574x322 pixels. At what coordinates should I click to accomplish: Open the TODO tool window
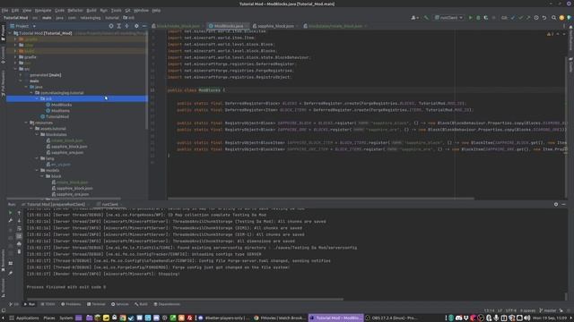(x=48, y=304)
